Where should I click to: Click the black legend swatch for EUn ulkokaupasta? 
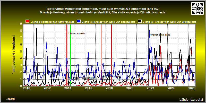click(x=140, y=22)
